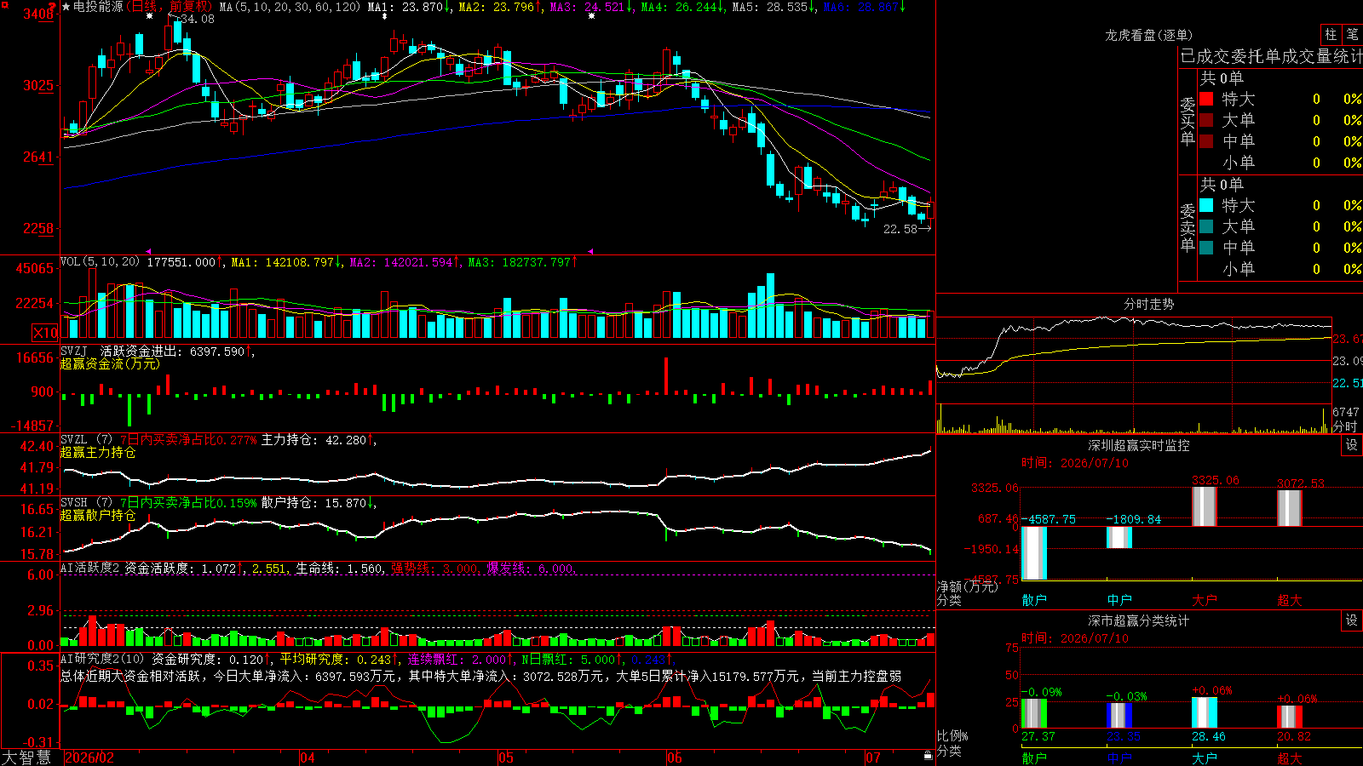Viewport: 1363px width, 766px height.
Task: Click the dark red 中单 buy order swatch
Action: (1206, 141)
